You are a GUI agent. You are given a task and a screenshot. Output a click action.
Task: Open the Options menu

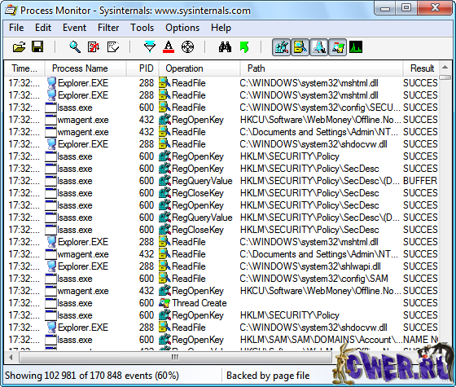[182, 28]
